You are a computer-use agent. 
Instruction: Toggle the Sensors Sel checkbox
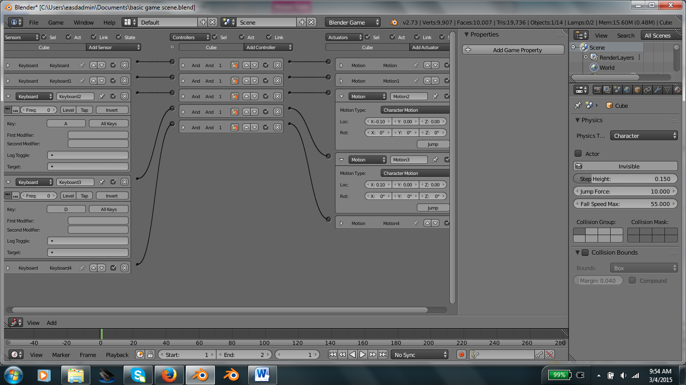click(44, 37)
